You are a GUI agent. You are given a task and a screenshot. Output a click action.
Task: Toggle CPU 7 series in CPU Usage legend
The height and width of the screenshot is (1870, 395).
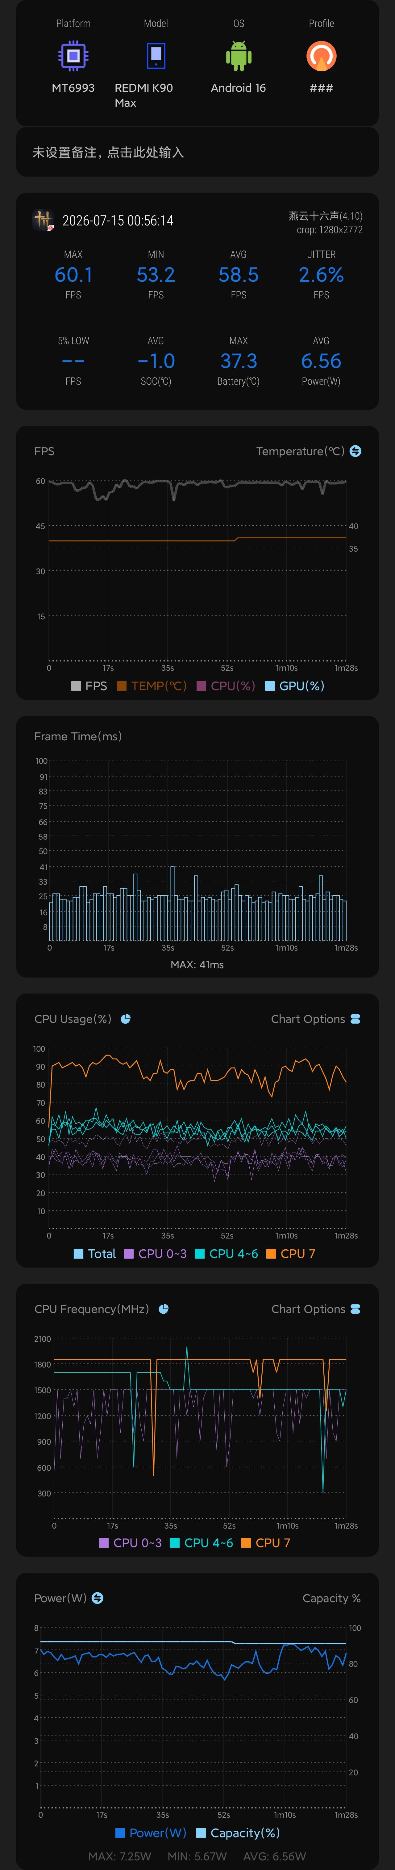pyautogui.click(x=291, y=1254)
